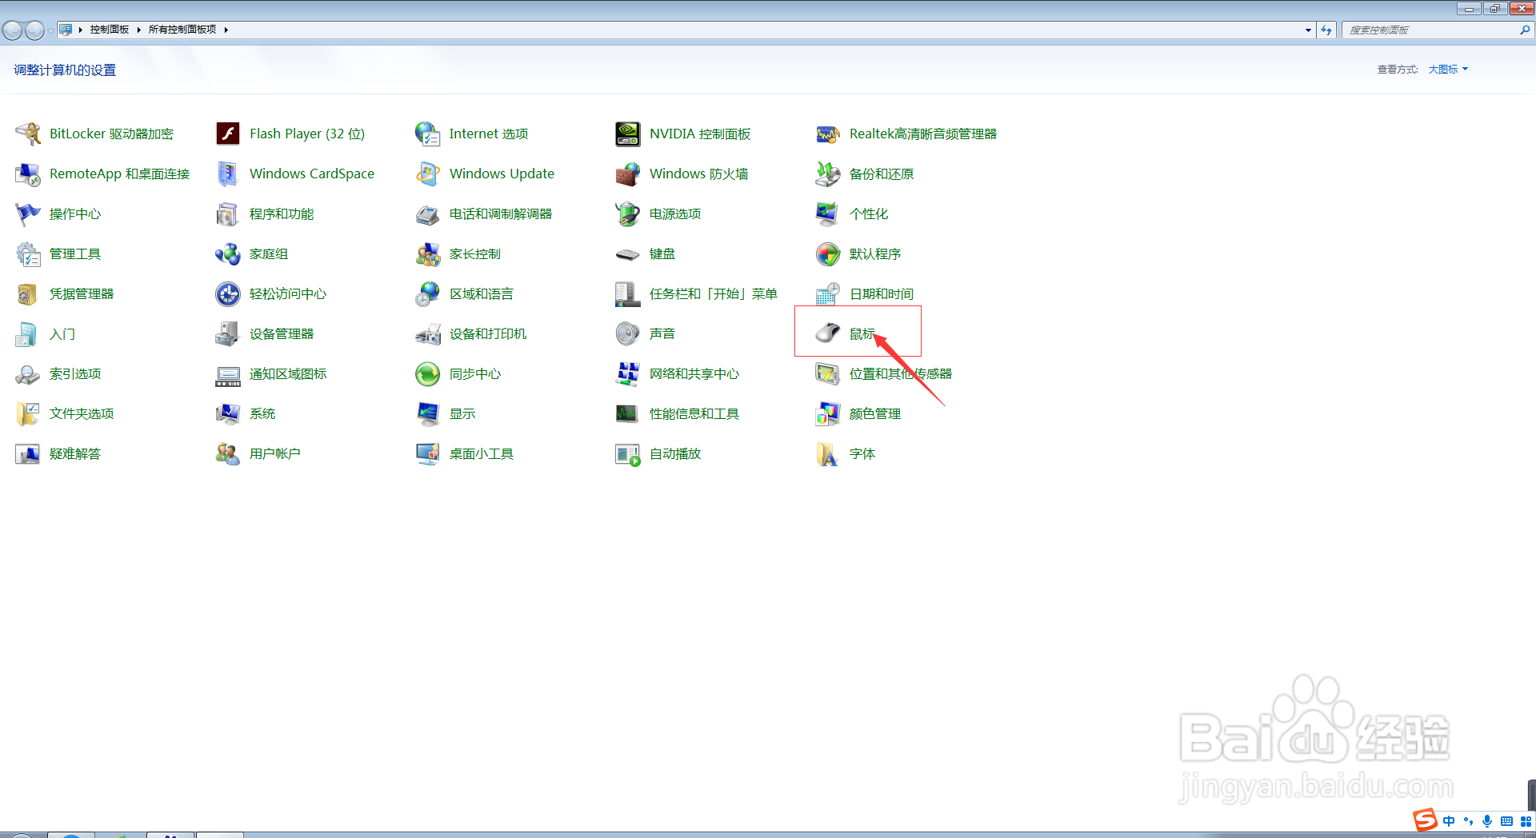Open the 同步中心 green sync icon
Image resolution: width=1536 pixels, height=838 pixels.
click(x=428, y=373)
